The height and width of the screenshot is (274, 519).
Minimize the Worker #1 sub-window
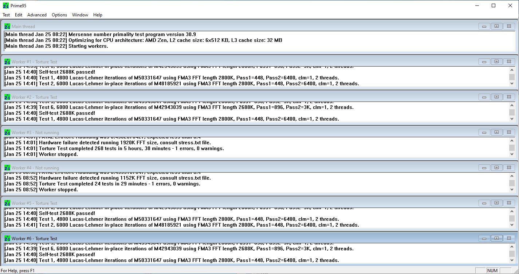pyautogui.click(x=484, y=62)
